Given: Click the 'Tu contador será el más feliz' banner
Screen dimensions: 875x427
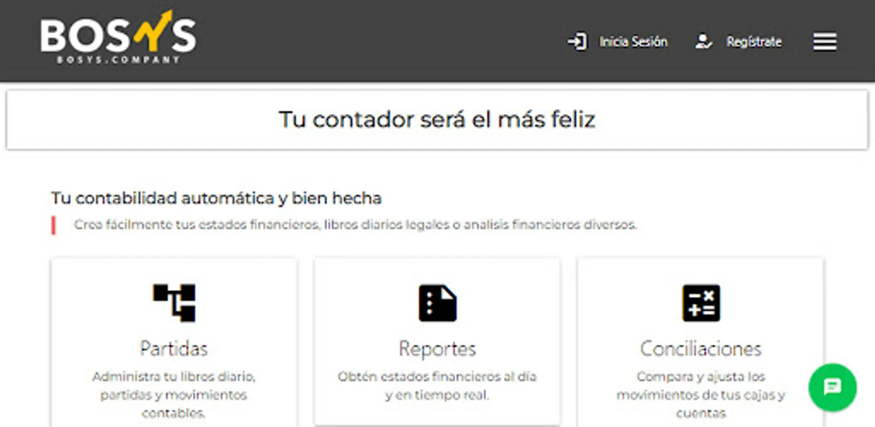Looking at the screenshot, I should click(437, 120).
